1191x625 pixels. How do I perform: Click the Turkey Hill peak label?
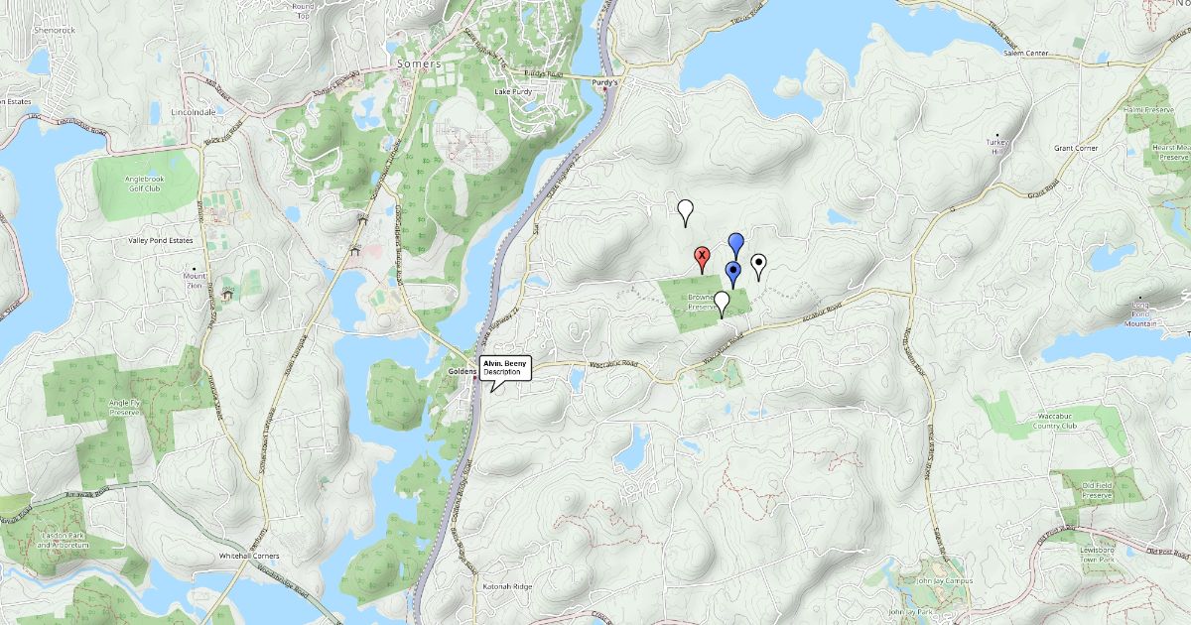[x=996, y=146]
